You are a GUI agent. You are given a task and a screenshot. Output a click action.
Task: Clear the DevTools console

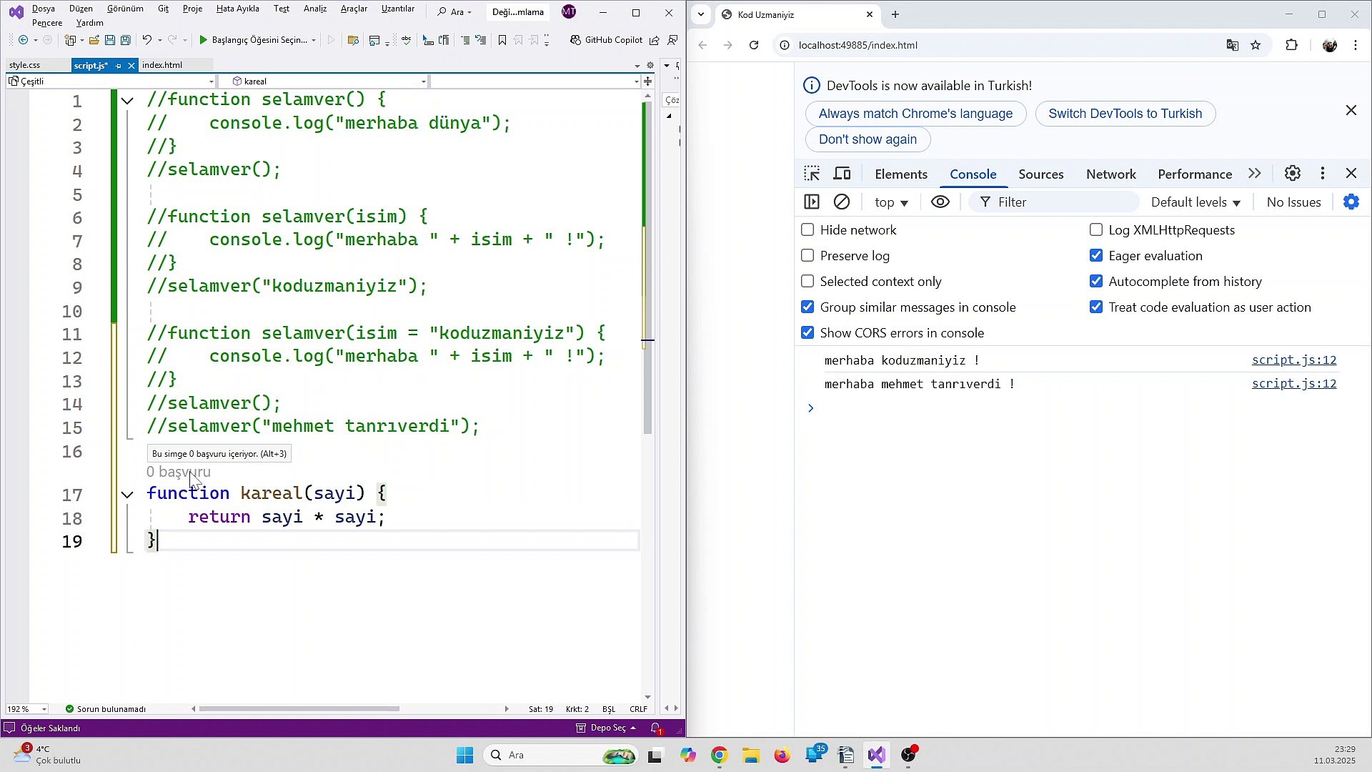(842, 202)
